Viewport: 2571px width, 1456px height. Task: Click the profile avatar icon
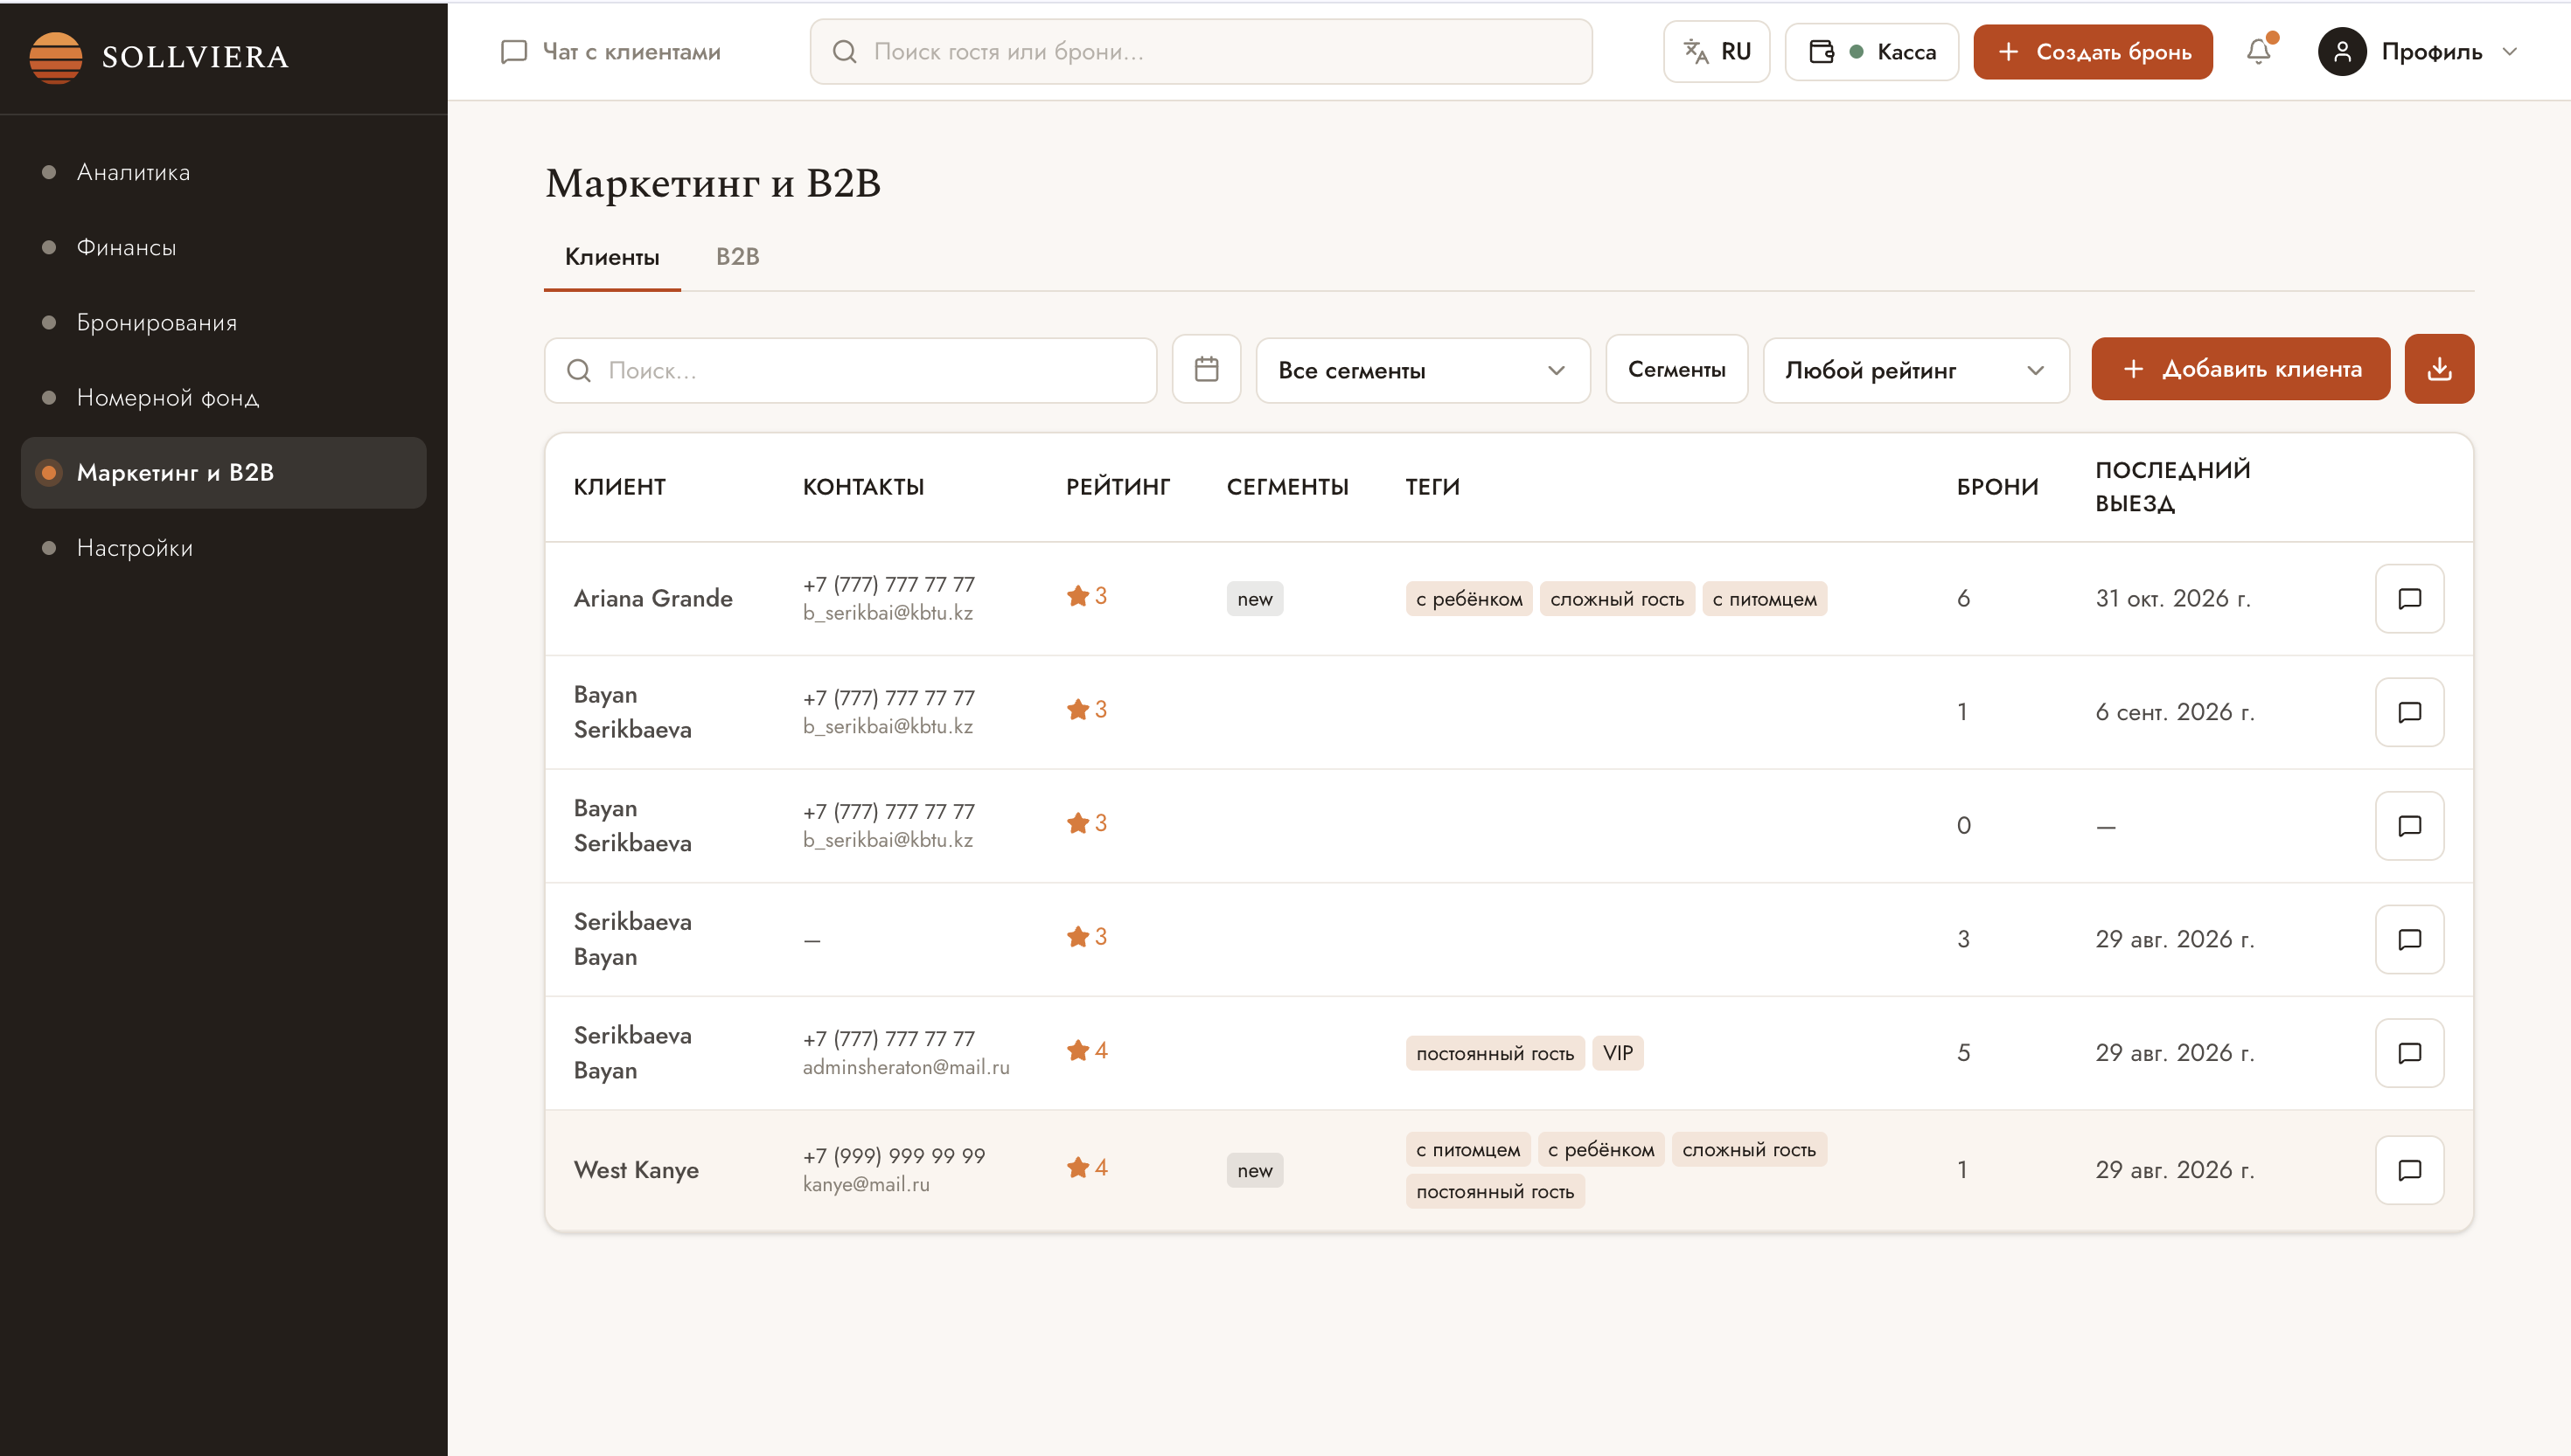click(x=2342, y=52)
